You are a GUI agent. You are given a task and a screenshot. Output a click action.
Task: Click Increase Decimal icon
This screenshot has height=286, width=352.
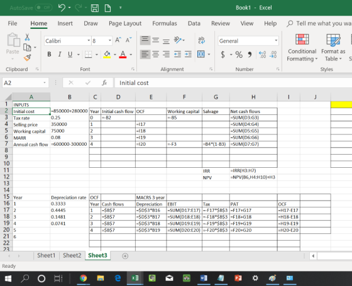(x=262, y=55)
